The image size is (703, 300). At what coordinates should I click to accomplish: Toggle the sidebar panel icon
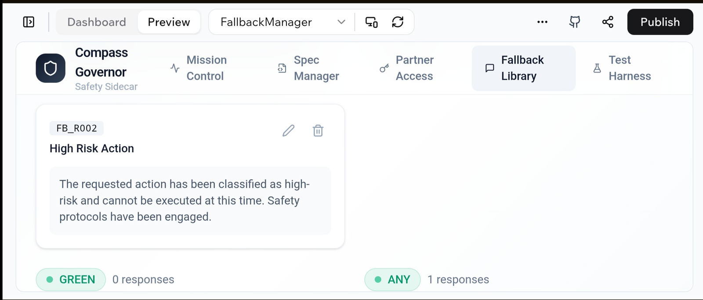(x=29, y=22)
